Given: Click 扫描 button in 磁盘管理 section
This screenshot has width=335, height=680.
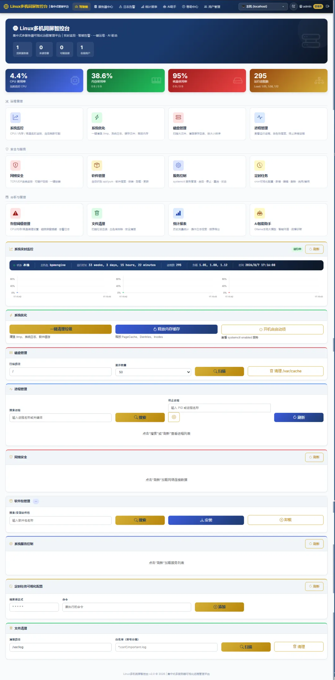Looking at the screenshot, I should [219, 371].
